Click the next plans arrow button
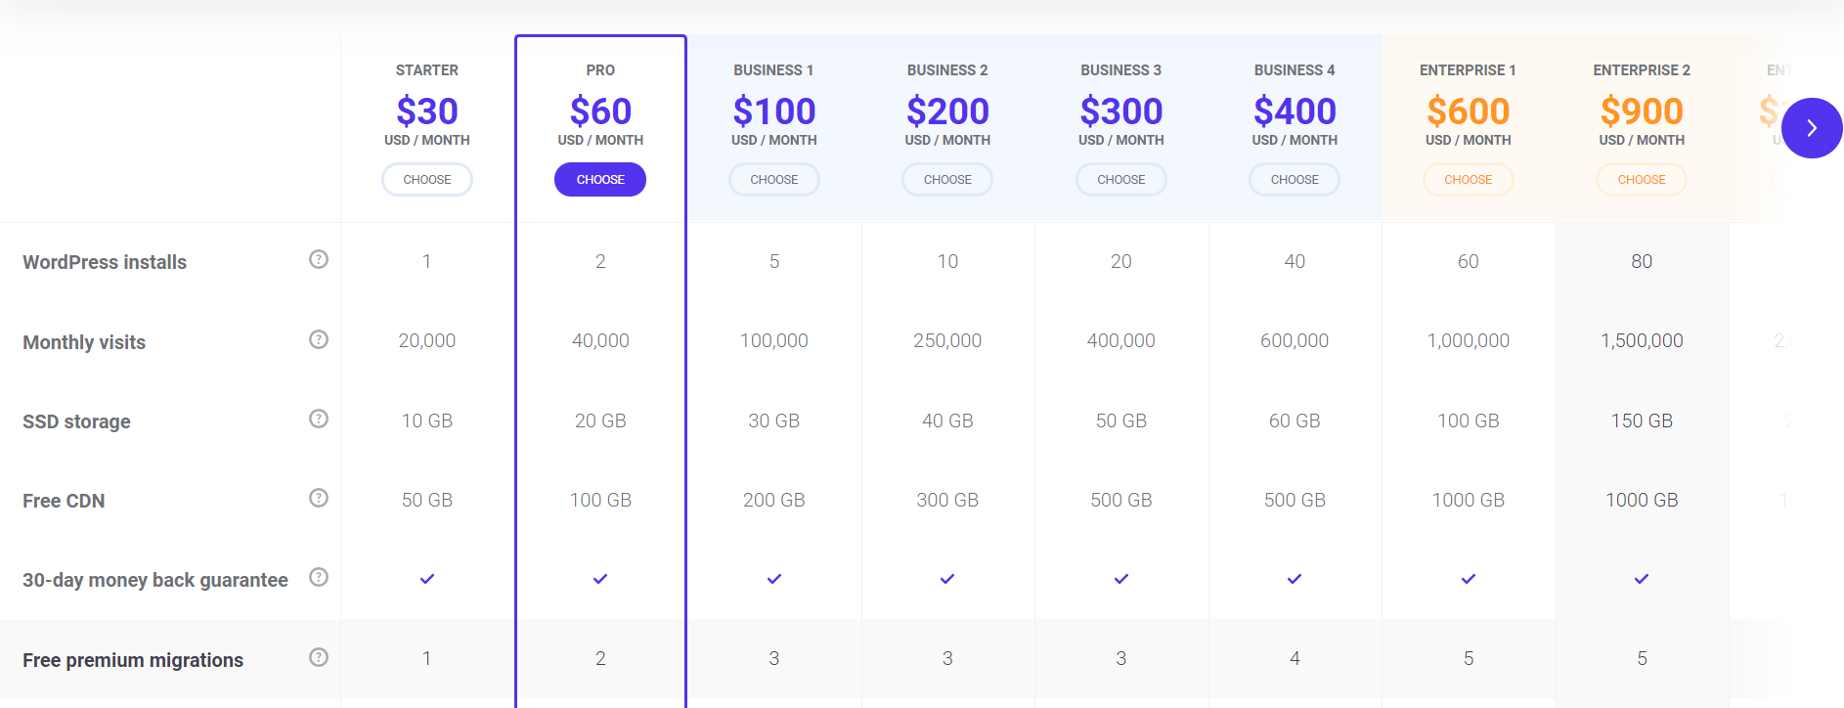 [1811, 128]
